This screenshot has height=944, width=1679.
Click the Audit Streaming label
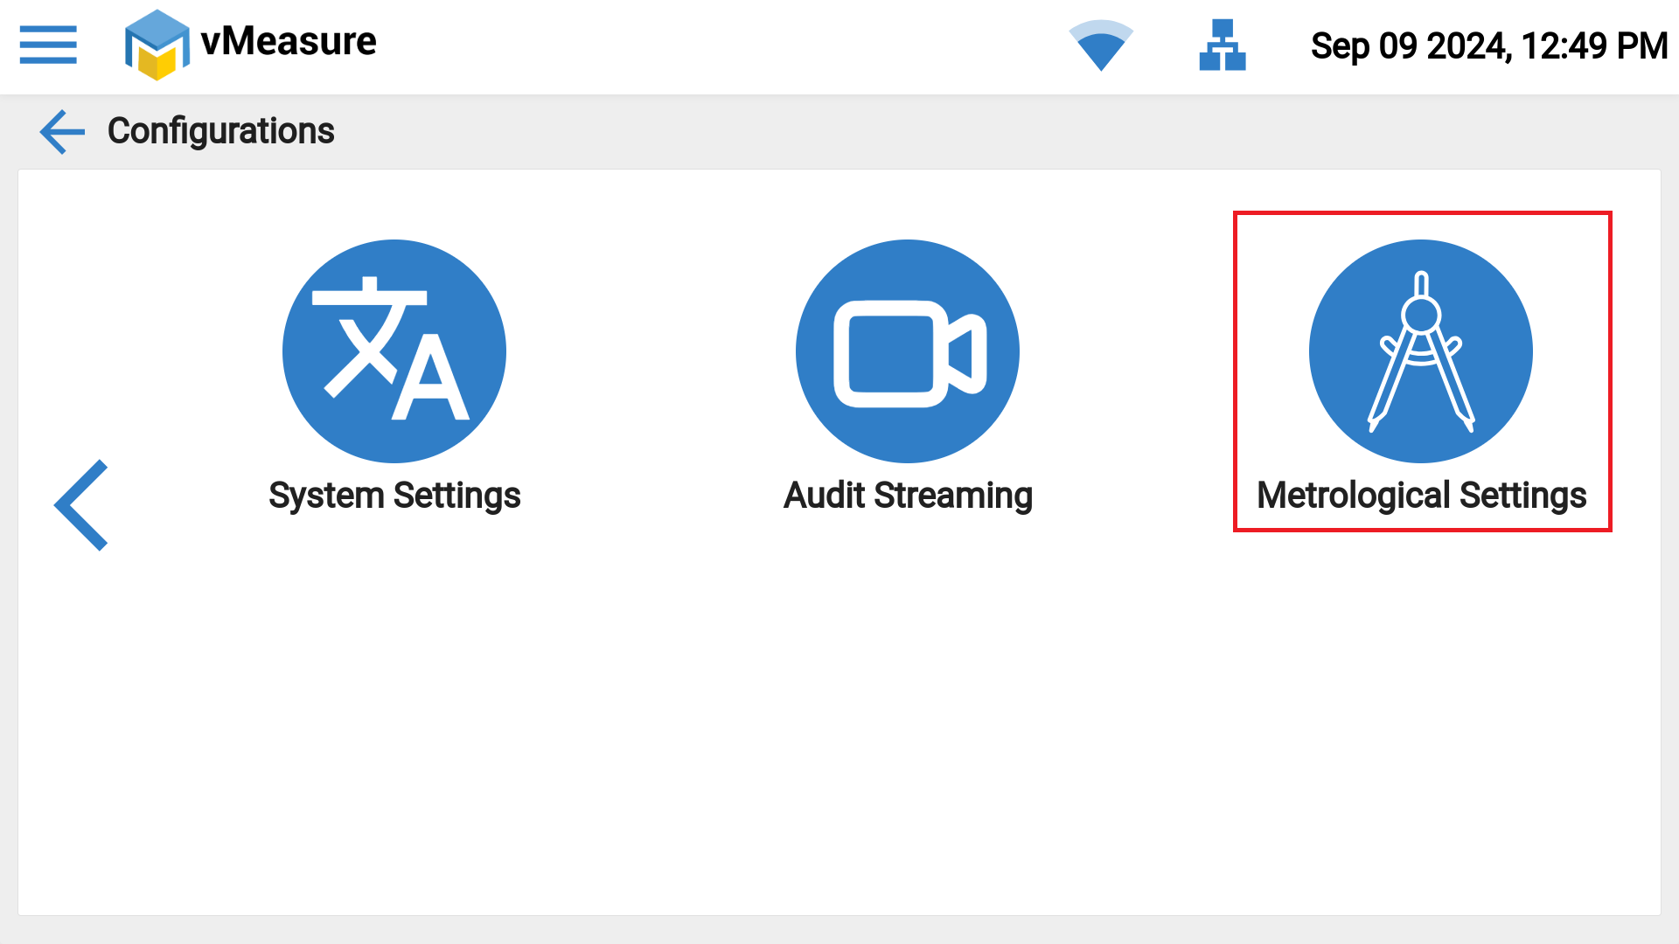pos(908,496)
